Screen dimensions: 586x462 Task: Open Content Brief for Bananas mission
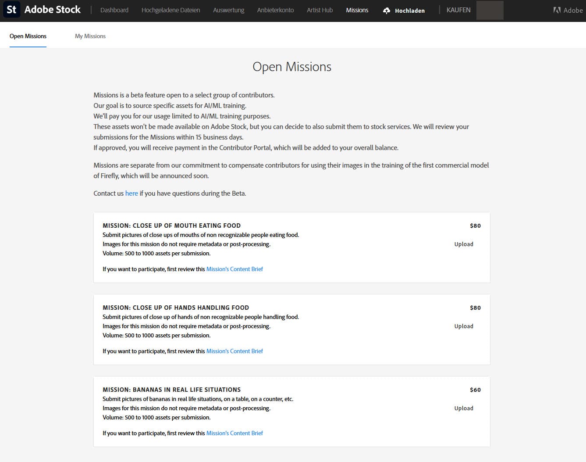click(234, 433)
